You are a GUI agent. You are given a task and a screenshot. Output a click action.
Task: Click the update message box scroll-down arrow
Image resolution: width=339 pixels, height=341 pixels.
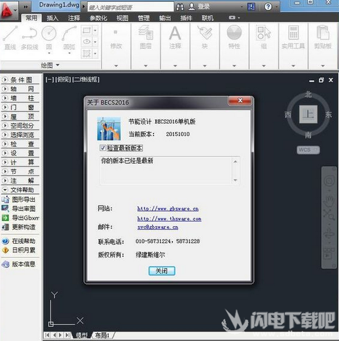(235, 180)
